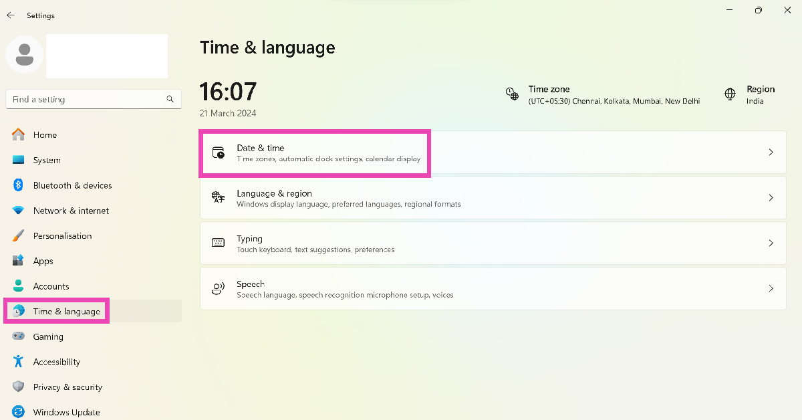Click UTC+05:30 Chennai time zone text

pyautogui.click(x=614, y=102)
